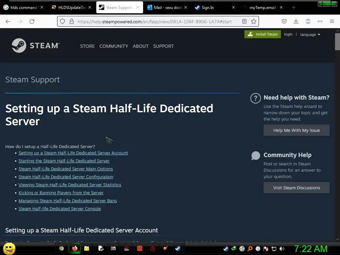Go back to the previous page

tap(8, 22)
